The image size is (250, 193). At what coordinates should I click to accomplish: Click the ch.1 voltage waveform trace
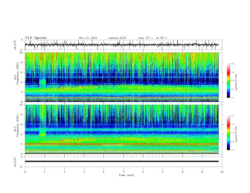(x=122, y=45)
